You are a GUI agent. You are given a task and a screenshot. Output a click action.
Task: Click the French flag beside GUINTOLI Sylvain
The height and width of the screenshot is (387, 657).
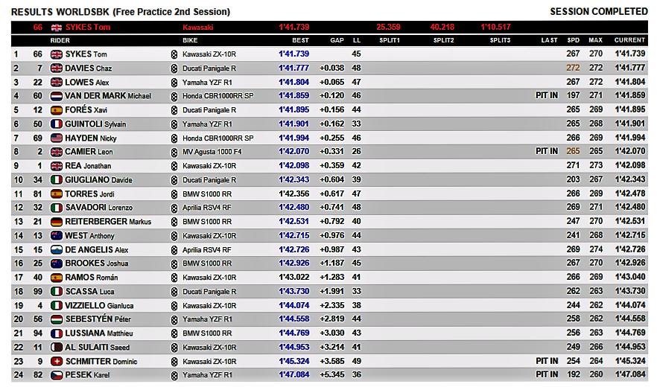click(56, 124)
